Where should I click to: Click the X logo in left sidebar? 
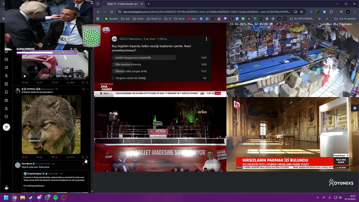pyautogui.click(x=6, y=76)
